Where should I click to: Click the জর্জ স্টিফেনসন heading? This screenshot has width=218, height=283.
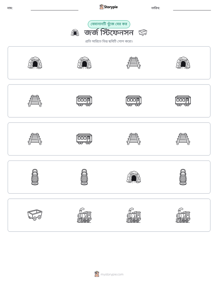(x=109, y=33)
